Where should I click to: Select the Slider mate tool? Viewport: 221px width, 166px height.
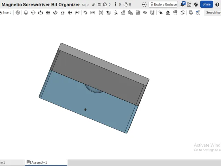click(x=41, y=12)
